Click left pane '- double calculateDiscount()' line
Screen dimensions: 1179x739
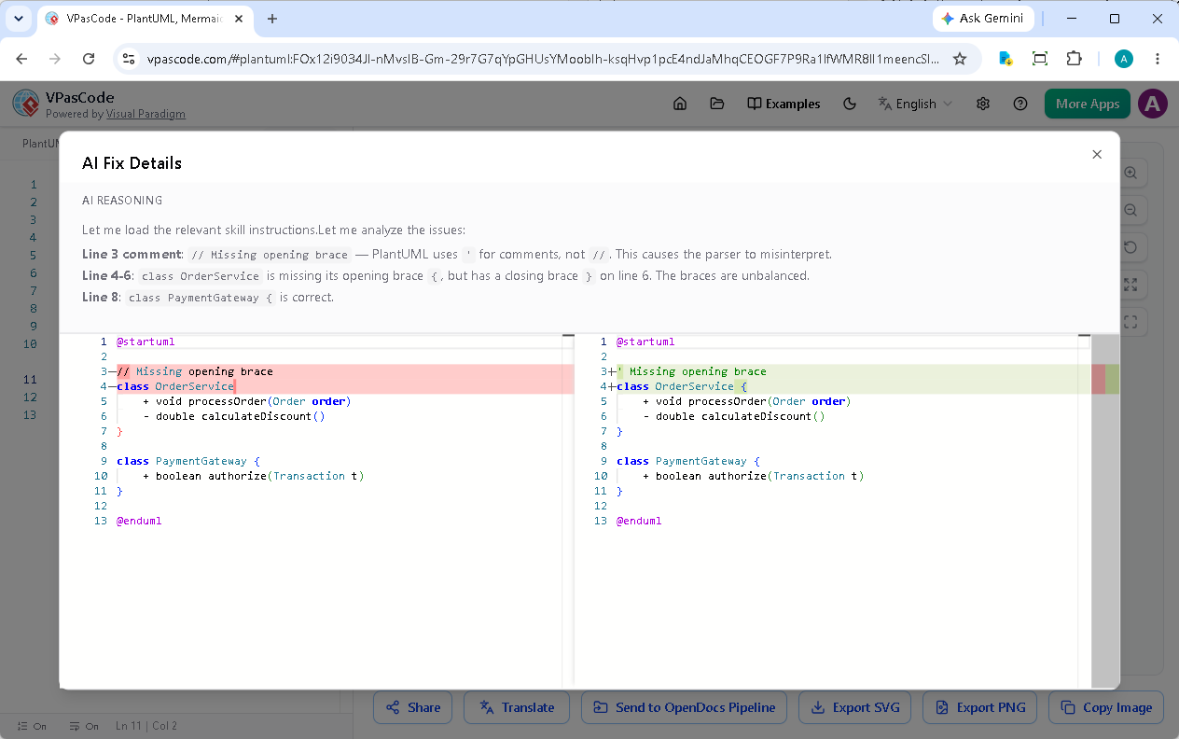(x=234, y=416)
